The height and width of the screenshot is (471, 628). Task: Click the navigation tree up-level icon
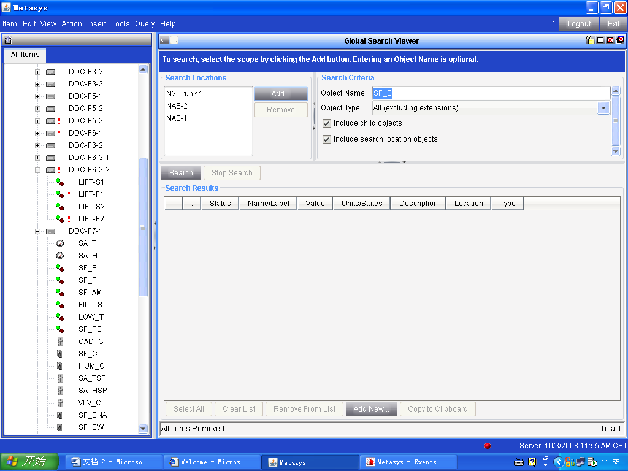[x=8, y=40]
